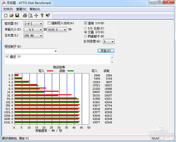176x142 pixels.
Task: Maximize the ATTO Disk Benchmark window
Action: coord(159,2)
